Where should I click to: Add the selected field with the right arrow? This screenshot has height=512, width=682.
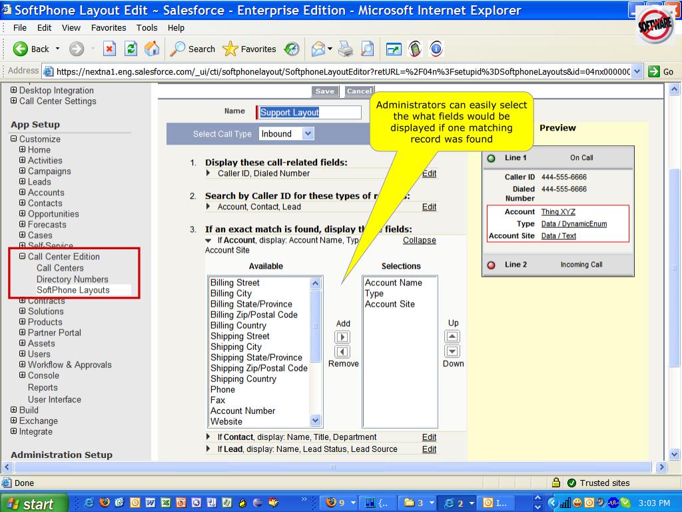point(342,337)
